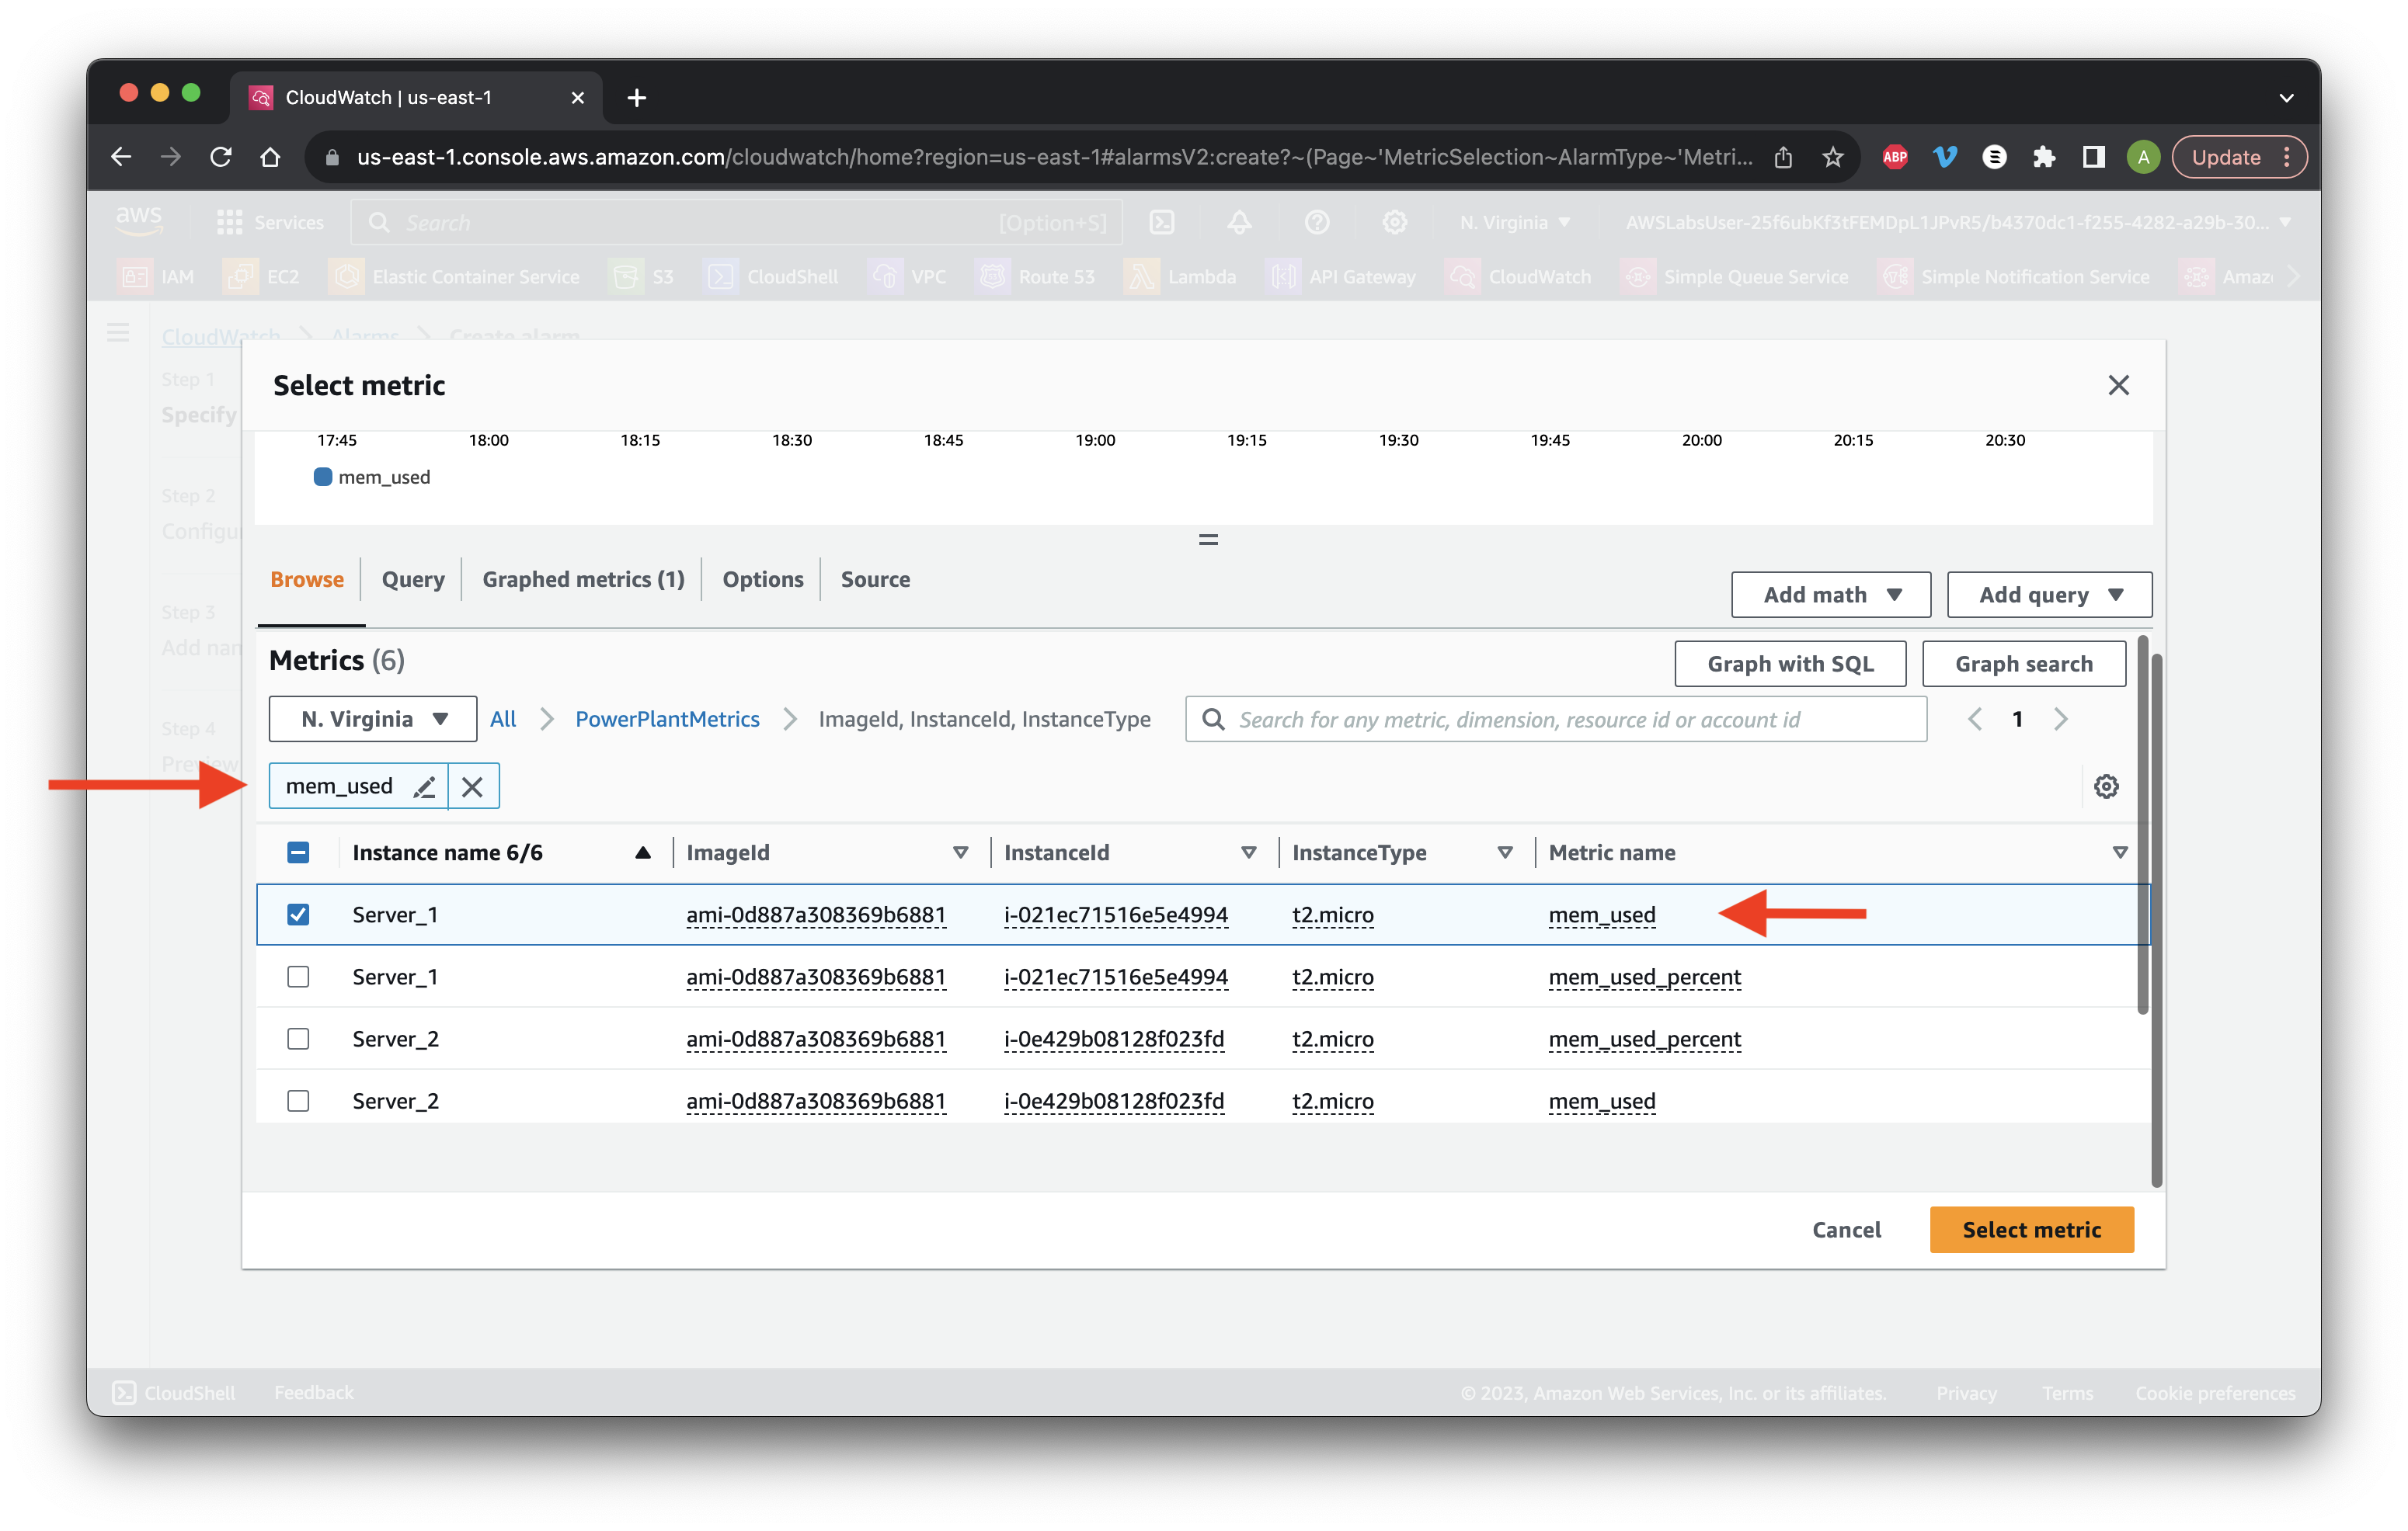Click the graph panel resize handle
Image resolution: width=2408 pixels, height=1531 pixels.
click(1208, 540)
